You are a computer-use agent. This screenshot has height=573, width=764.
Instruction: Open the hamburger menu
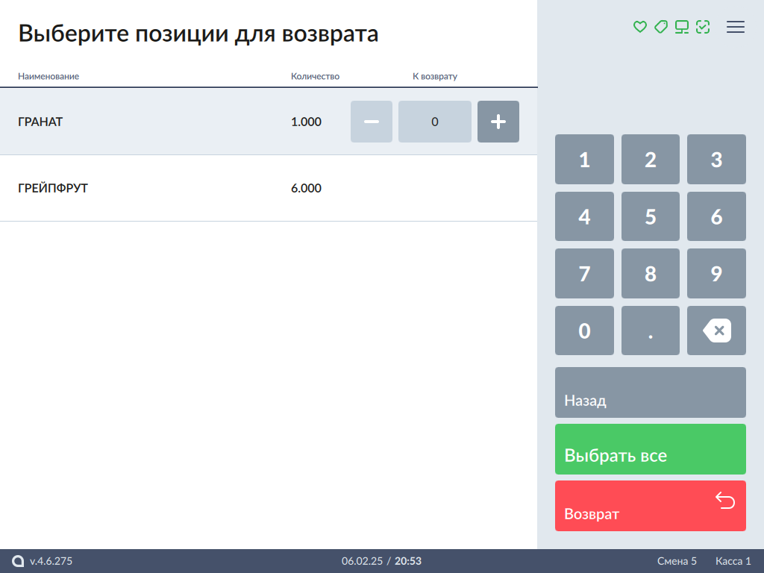click(x=736, y=28)
